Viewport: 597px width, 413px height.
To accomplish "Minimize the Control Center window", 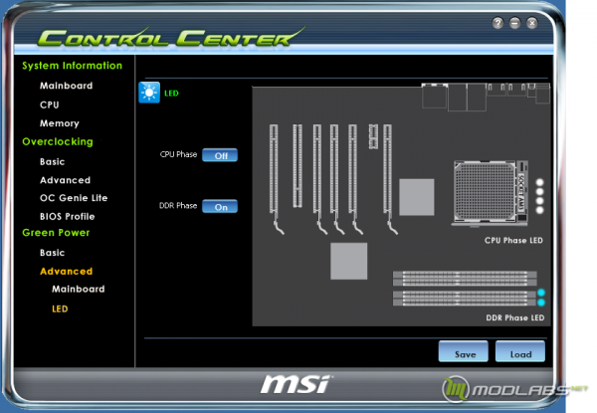I will coord(514,23).
